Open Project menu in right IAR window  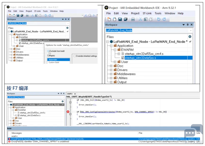135,13
